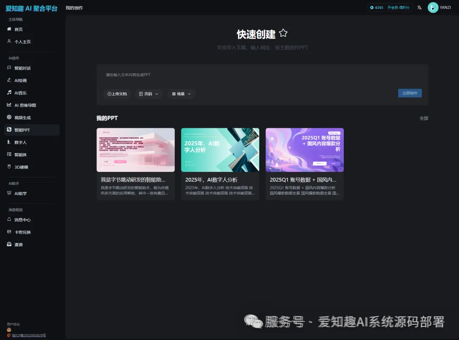Click the 上传文档 button
Image resolution: width=459 pixels, height=340 pixels.
coord(117,94)
